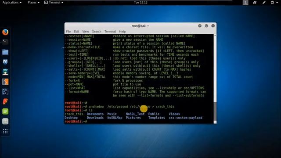
Task: Open the Search menu in terminal
Action: pos(97,32)
